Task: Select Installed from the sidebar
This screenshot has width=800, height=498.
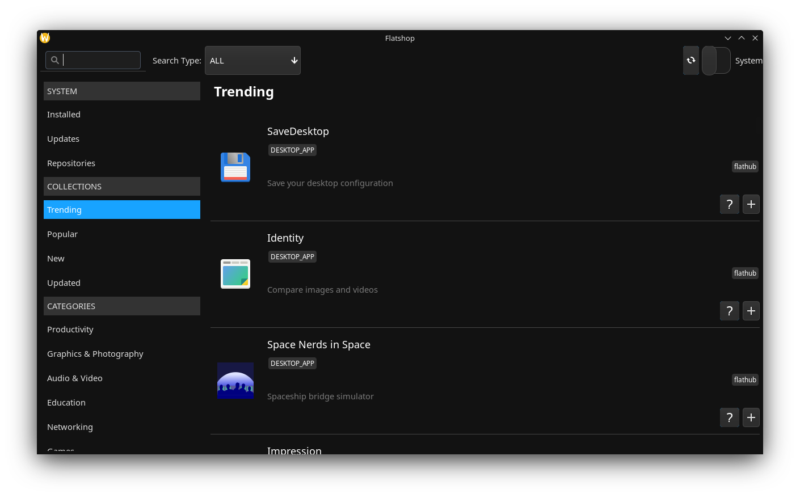Action: pos(64,114)
